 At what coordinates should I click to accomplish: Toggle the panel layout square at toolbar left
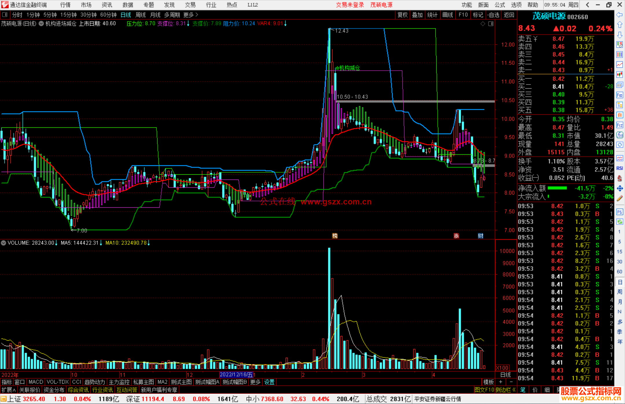pos(5,15)
